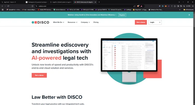
Task: Open the Login dropdown
Action: tap(155, 22)
